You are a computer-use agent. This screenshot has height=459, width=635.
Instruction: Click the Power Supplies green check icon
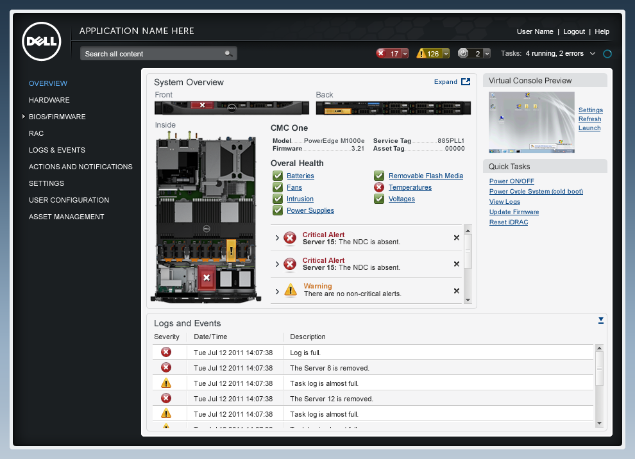click(x=277, y=210)
